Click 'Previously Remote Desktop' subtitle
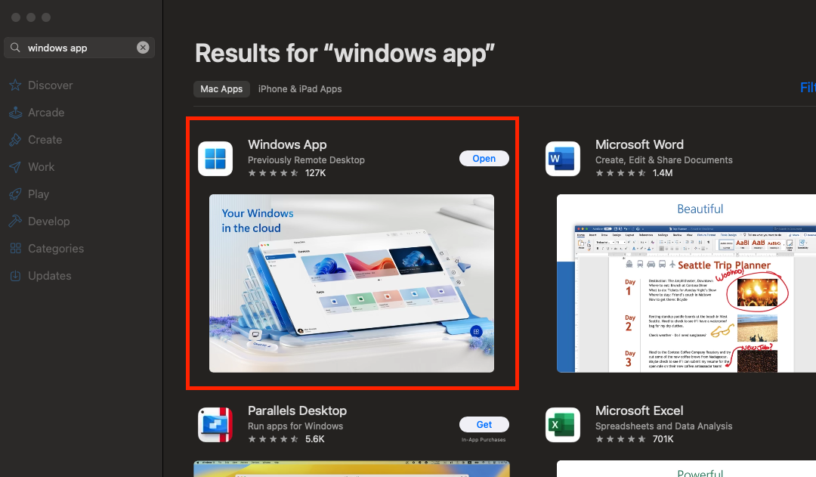 [306, 160]
